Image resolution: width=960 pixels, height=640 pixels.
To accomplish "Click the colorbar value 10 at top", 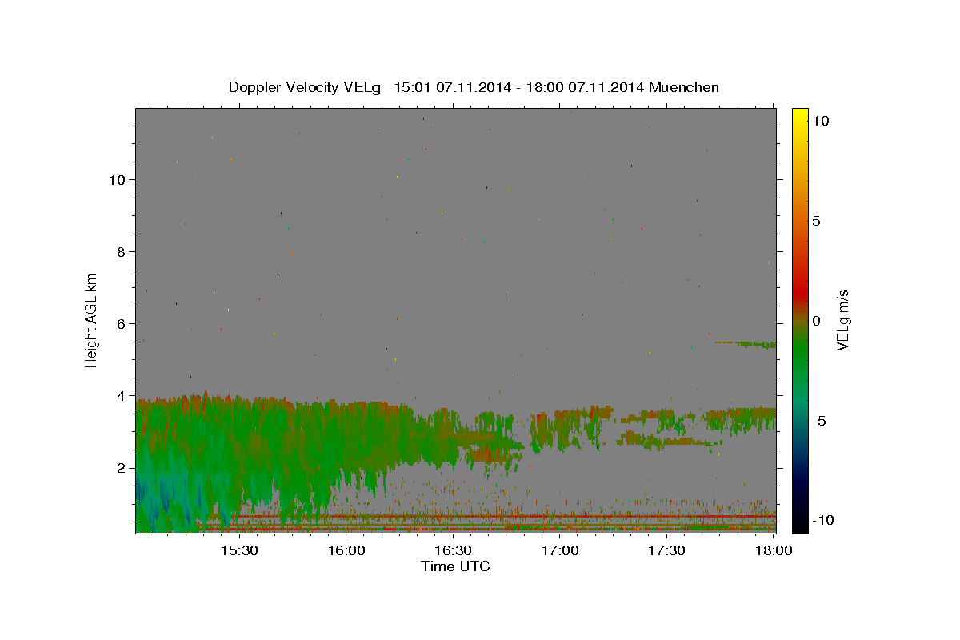I will click(821, 121).
